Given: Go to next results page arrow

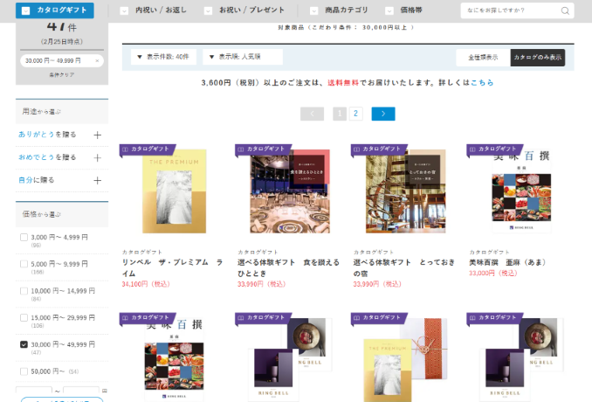Looking at the screenshot, I should (x=382, y=114).
